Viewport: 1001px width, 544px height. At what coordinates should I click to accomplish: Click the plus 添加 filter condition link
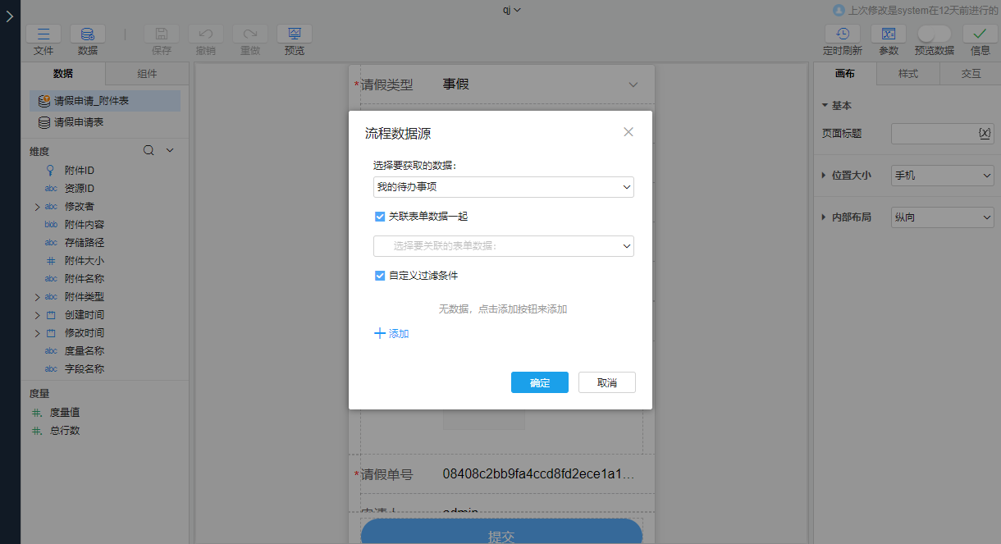(391, 334)
